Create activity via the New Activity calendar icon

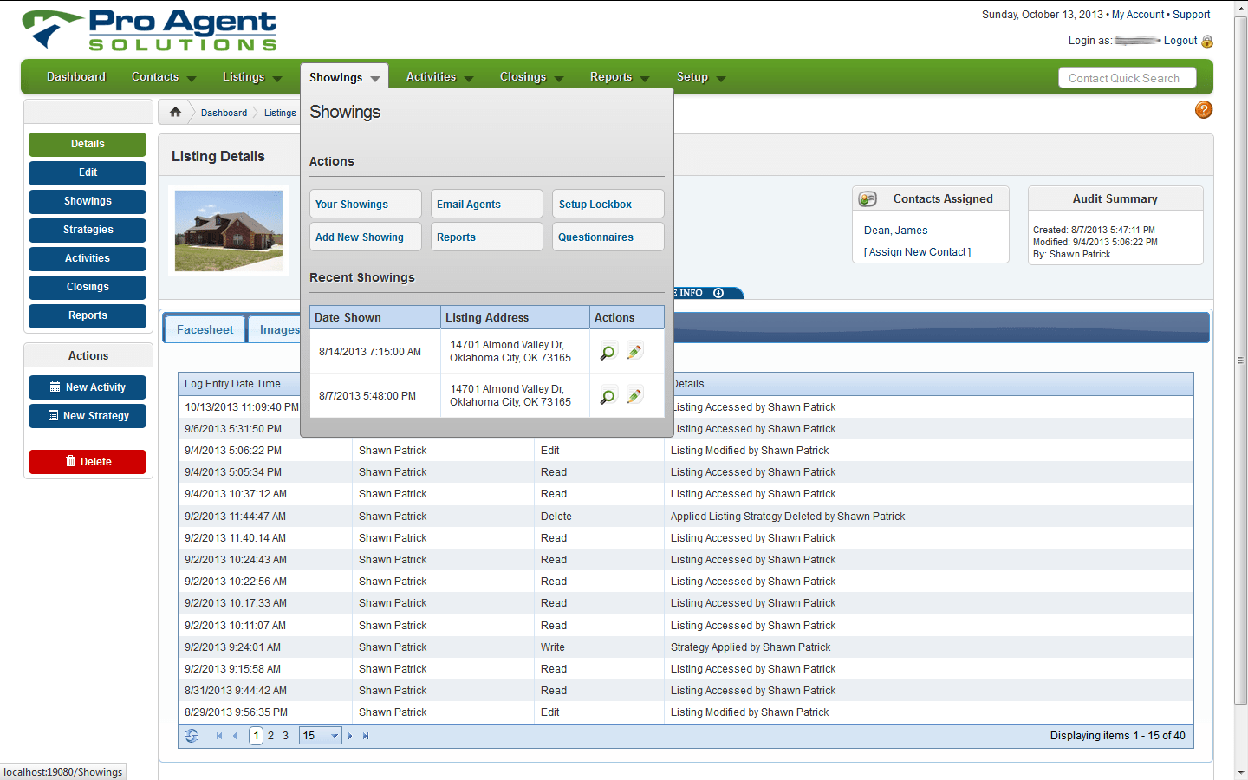[x=55, y=387]
